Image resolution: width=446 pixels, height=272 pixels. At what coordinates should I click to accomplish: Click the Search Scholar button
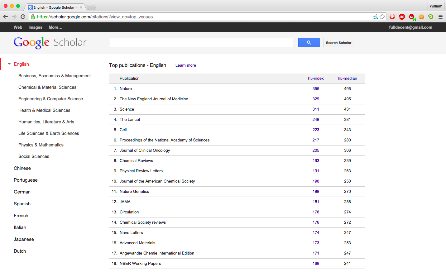pyautogui.click(x=338, y=43)
